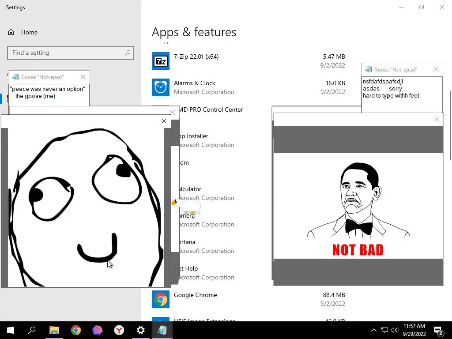
Task: Close the NOT BAD meme window
Action: coord(437,119)
